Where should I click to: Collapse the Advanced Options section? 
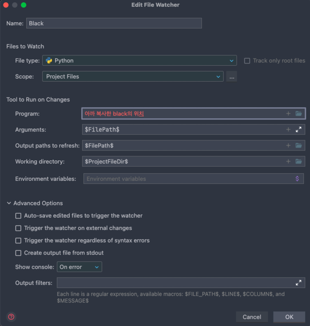(x=9, y=203)
